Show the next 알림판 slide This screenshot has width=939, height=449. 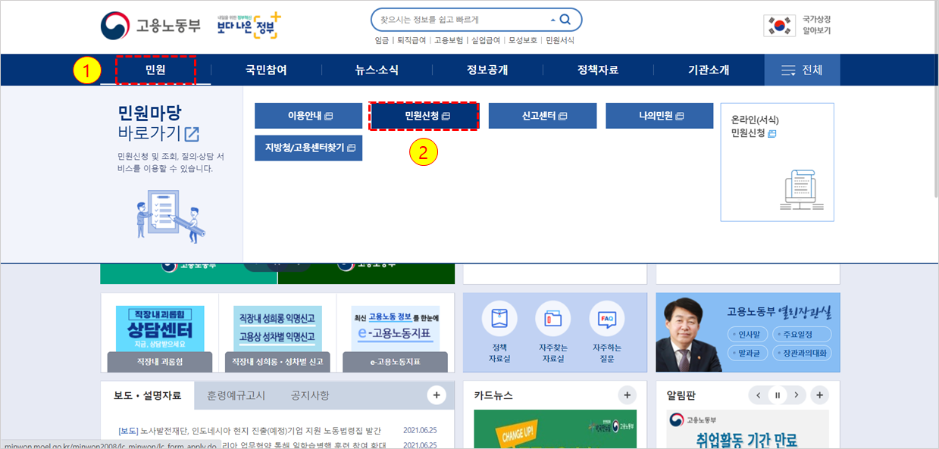796,395
